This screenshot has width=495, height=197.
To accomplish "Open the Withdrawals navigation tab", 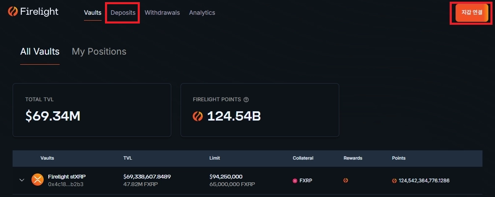I will pyautogui.click(x=162, y=13).
